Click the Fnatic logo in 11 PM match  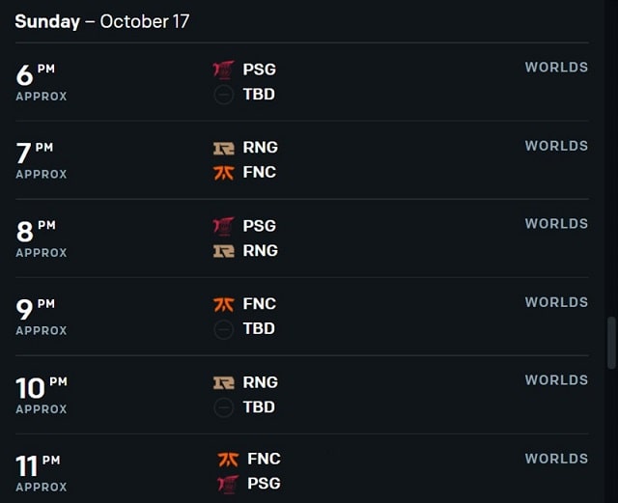pyautogui.click(x=228, y=460)
